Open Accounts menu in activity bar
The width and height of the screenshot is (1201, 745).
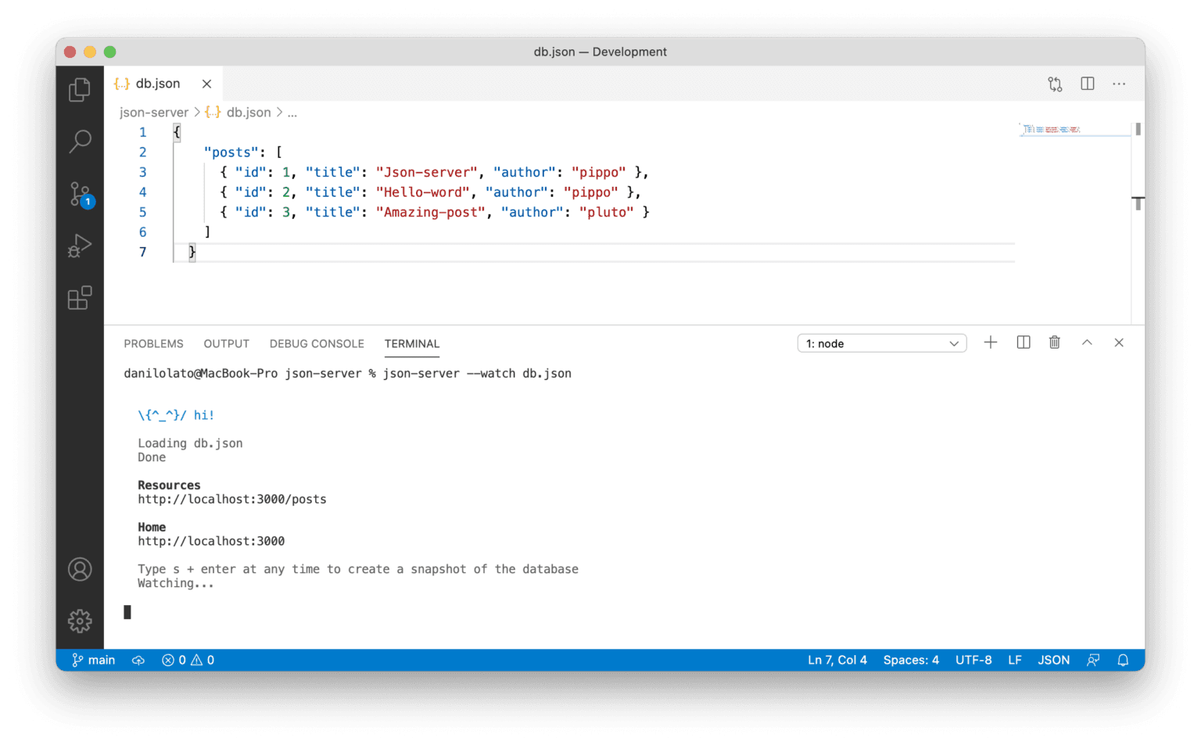pyautogui.click(x=80, y=569)
